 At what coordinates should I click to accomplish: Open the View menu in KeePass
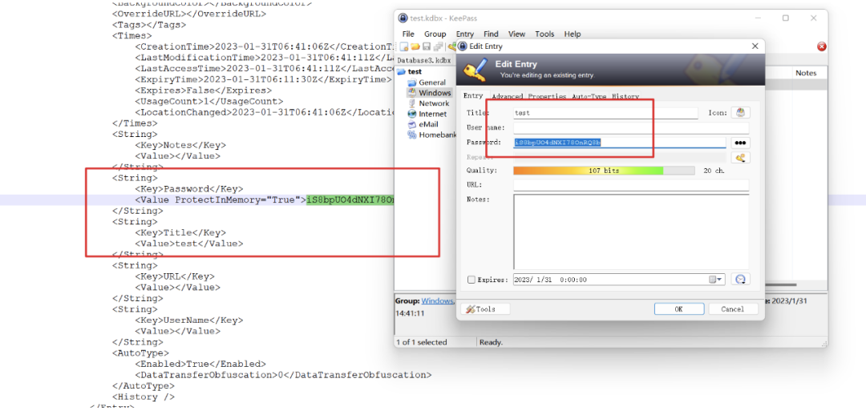[x=516, y=34]
